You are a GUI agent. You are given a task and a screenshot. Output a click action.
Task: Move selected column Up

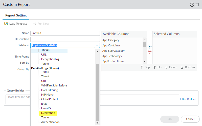coord(157,67)
